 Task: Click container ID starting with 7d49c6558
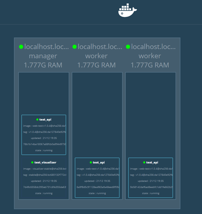pos(45,187)
